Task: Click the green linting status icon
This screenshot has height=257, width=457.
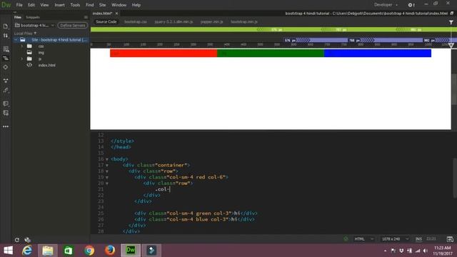Action: coord(346,239)
